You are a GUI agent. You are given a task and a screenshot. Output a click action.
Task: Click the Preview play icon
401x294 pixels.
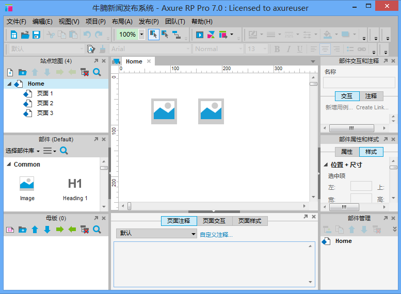(x=200, y=35)
